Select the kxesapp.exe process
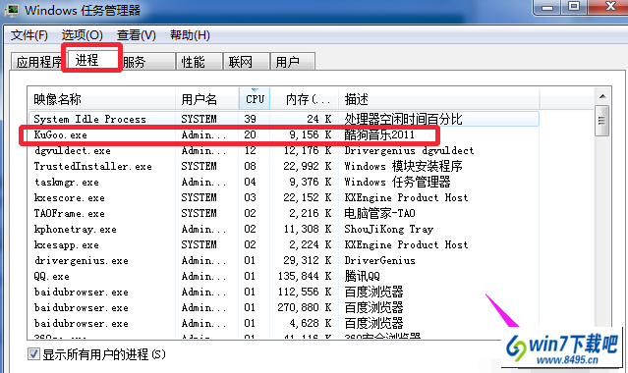The image size is (628, 373). click(284, 244)
